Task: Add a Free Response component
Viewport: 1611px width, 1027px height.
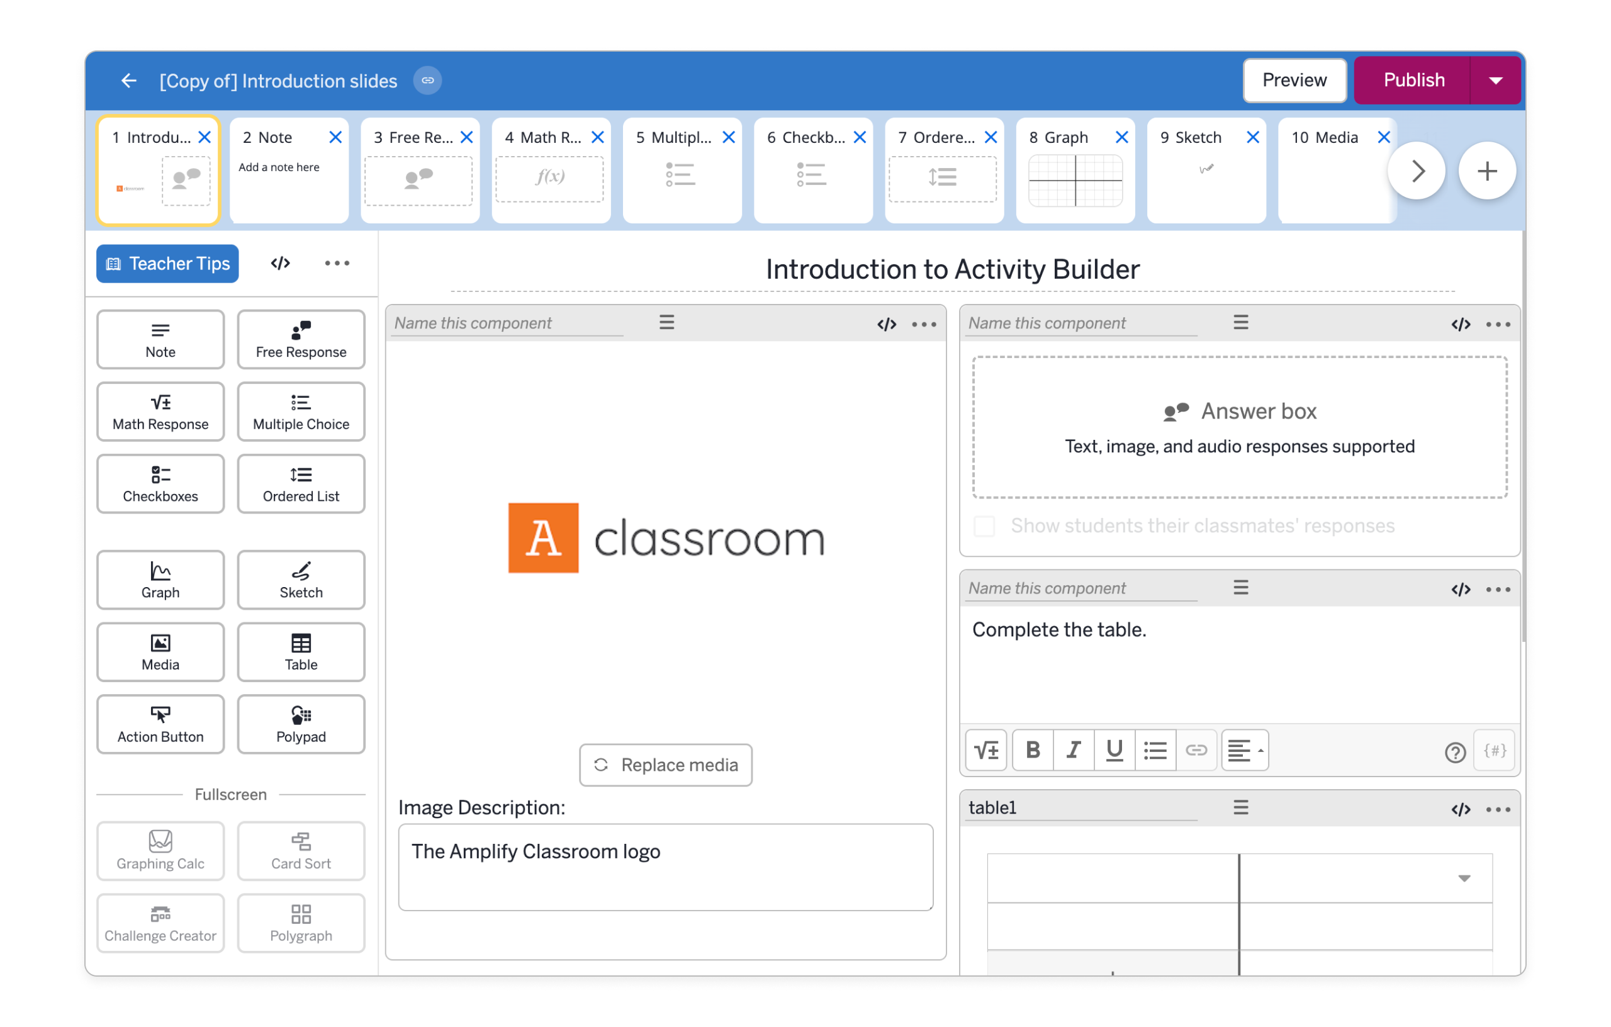Action: [x=301, y=340]
